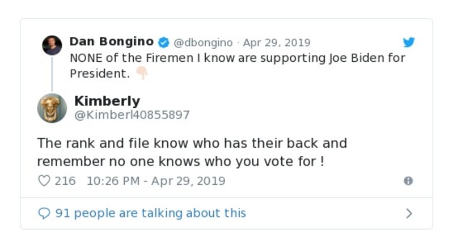Click the blue speech bubble reply icon
The image size is (453, 251).
coord(44,214)
